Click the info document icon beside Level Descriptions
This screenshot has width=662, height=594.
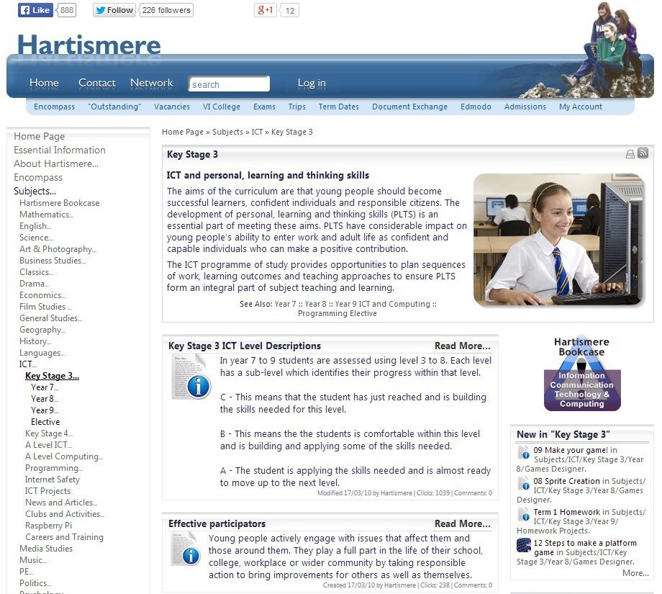coord(191,377)
